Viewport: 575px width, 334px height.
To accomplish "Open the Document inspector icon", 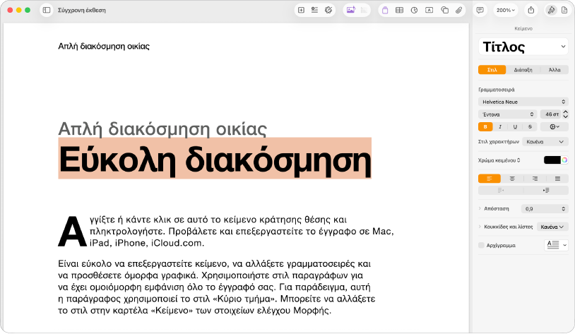I will (x=564, y=11).
